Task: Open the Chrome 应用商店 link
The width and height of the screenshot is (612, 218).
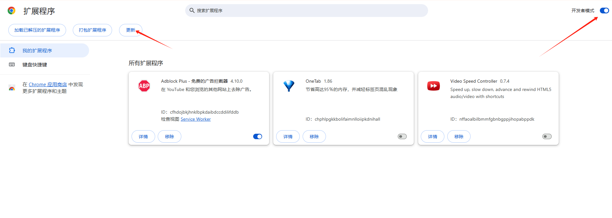Action: tap(48, 85)
